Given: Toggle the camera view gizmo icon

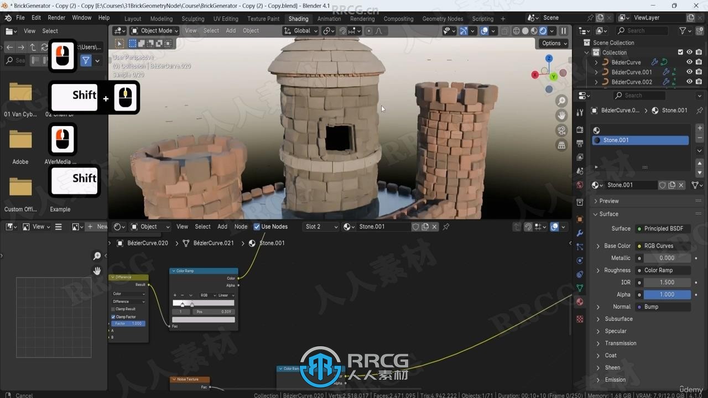Looking at the screenshot, I should pos(561,130).
